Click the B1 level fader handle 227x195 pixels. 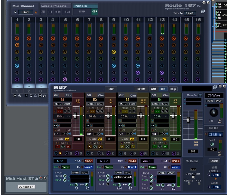click(75, 115)
